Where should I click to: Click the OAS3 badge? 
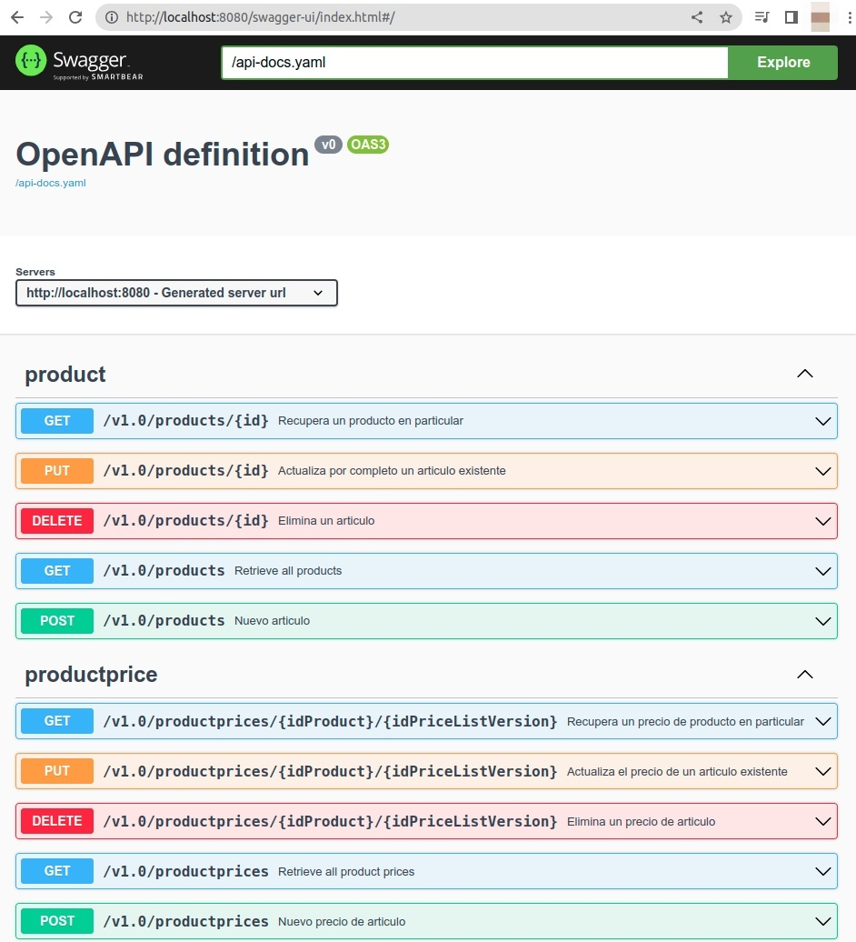pos(368,145)
